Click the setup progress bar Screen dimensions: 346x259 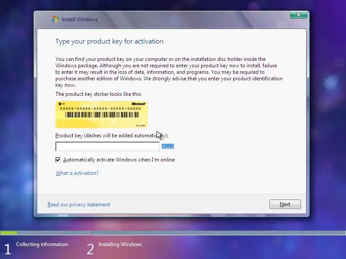pos(173,233)
